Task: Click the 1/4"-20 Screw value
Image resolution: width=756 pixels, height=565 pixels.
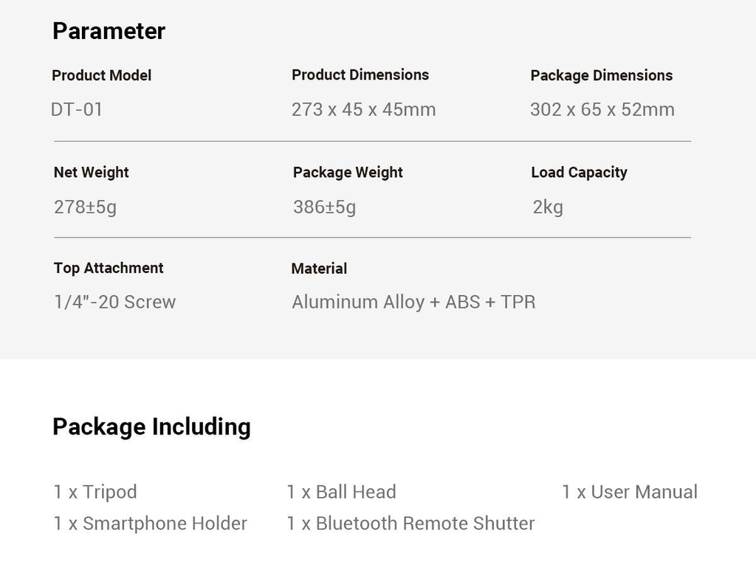Action: [x=114, y=302]
